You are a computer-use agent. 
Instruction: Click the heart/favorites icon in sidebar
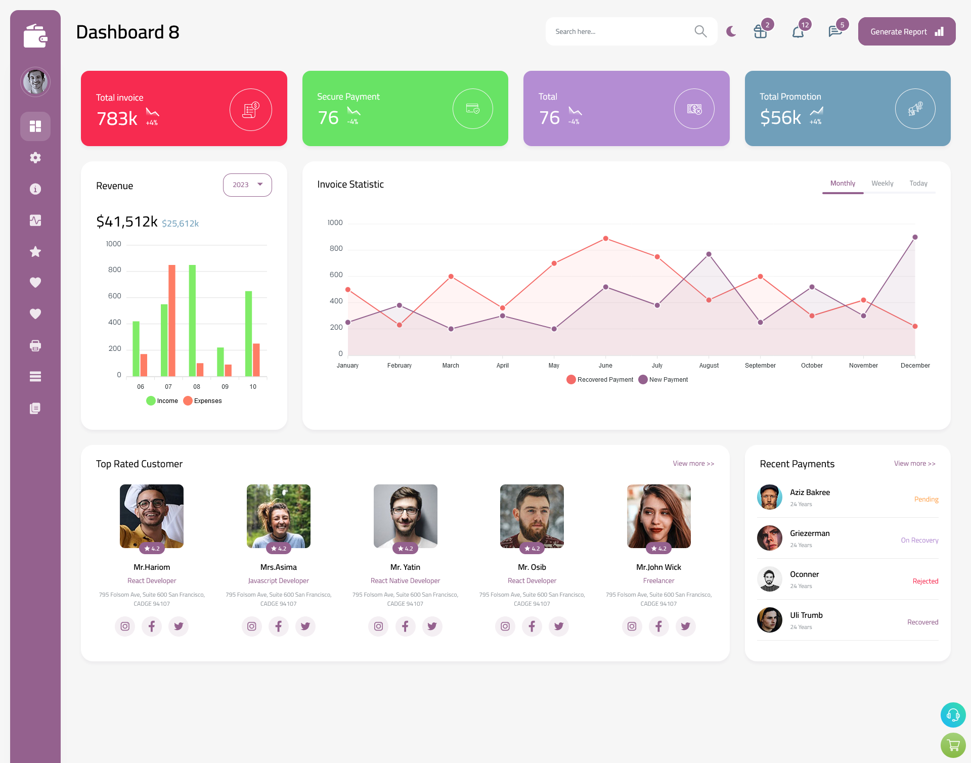tap(35, 282)
